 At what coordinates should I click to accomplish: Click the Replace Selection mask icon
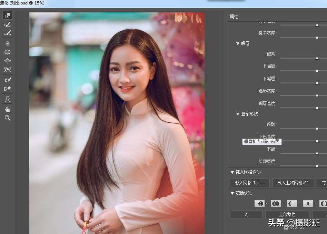pos(260,204)
